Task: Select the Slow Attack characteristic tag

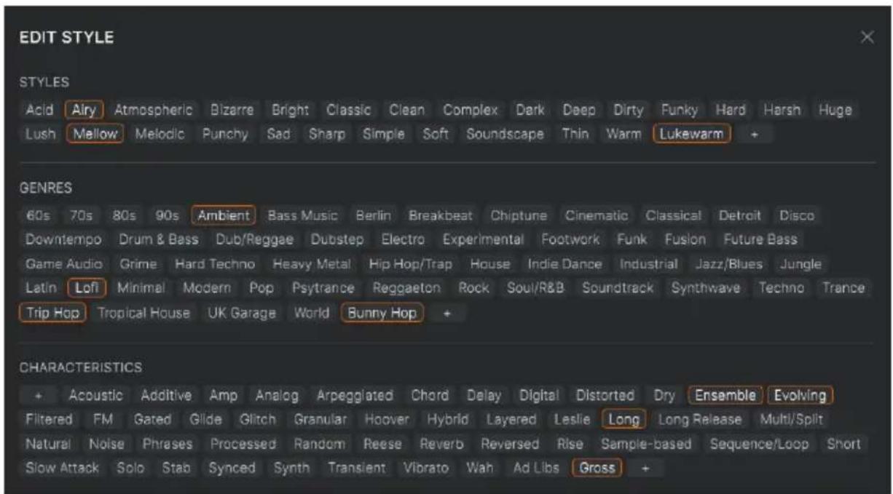Action: pyautogui.click(x=61, y=467)
